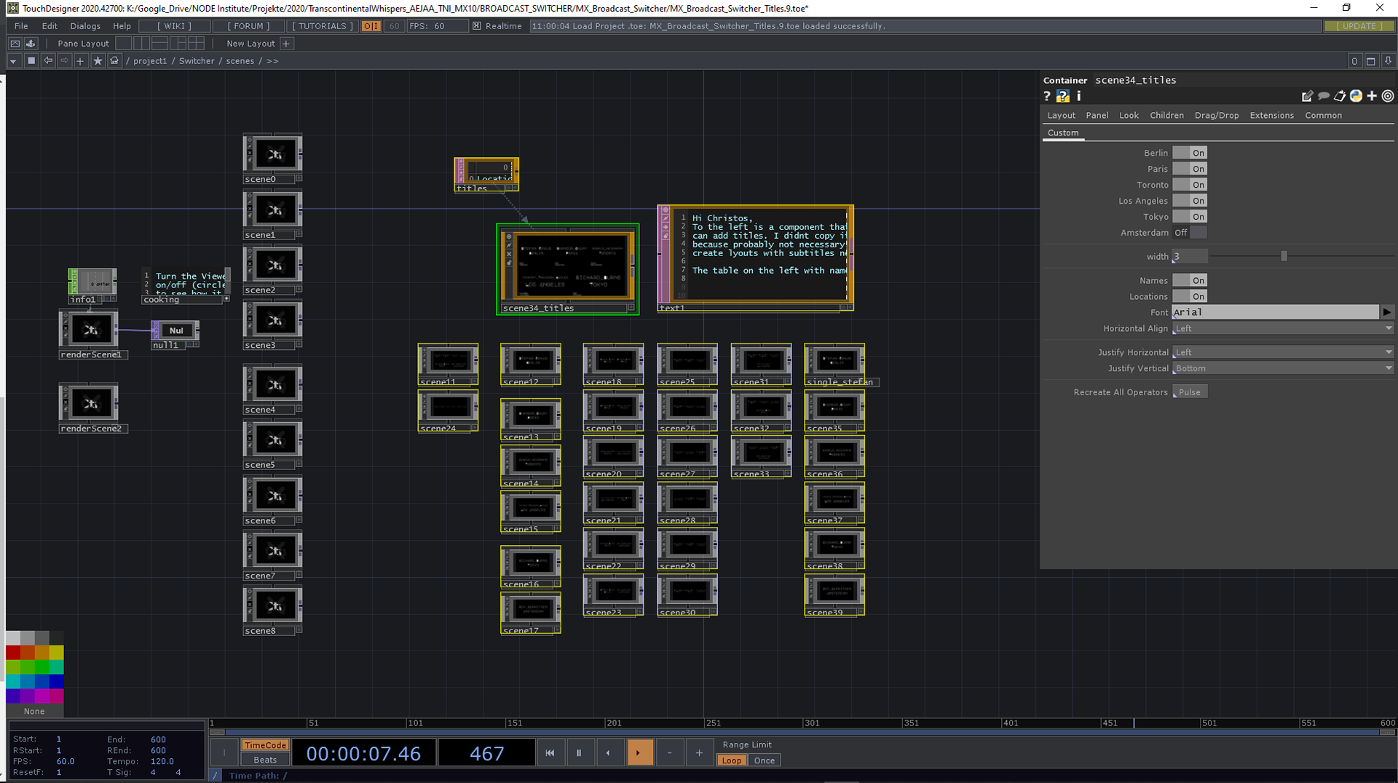Click the panel view icon left of Pane Layout
1398x783 pixels.
coord(15,44)
